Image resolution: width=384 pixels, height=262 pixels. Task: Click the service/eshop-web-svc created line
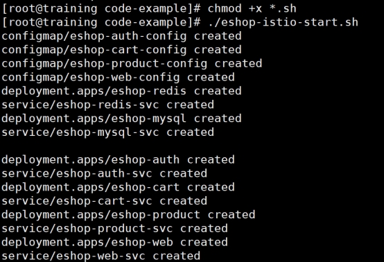(x=101, y=256)
